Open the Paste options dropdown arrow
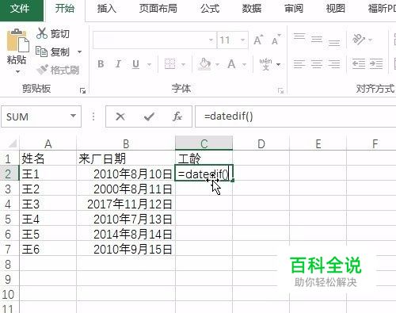 17,72
